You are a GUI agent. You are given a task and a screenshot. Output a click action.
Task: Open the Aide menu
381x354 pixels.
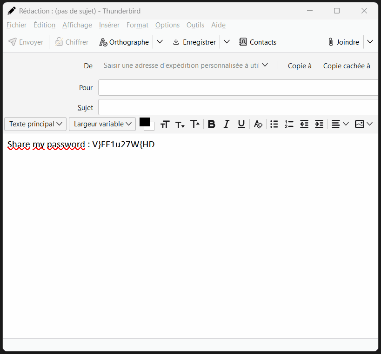click(219, 25)
